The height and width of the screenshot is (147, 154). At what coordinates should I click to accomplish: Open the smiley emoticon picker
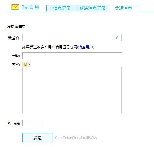26,64
